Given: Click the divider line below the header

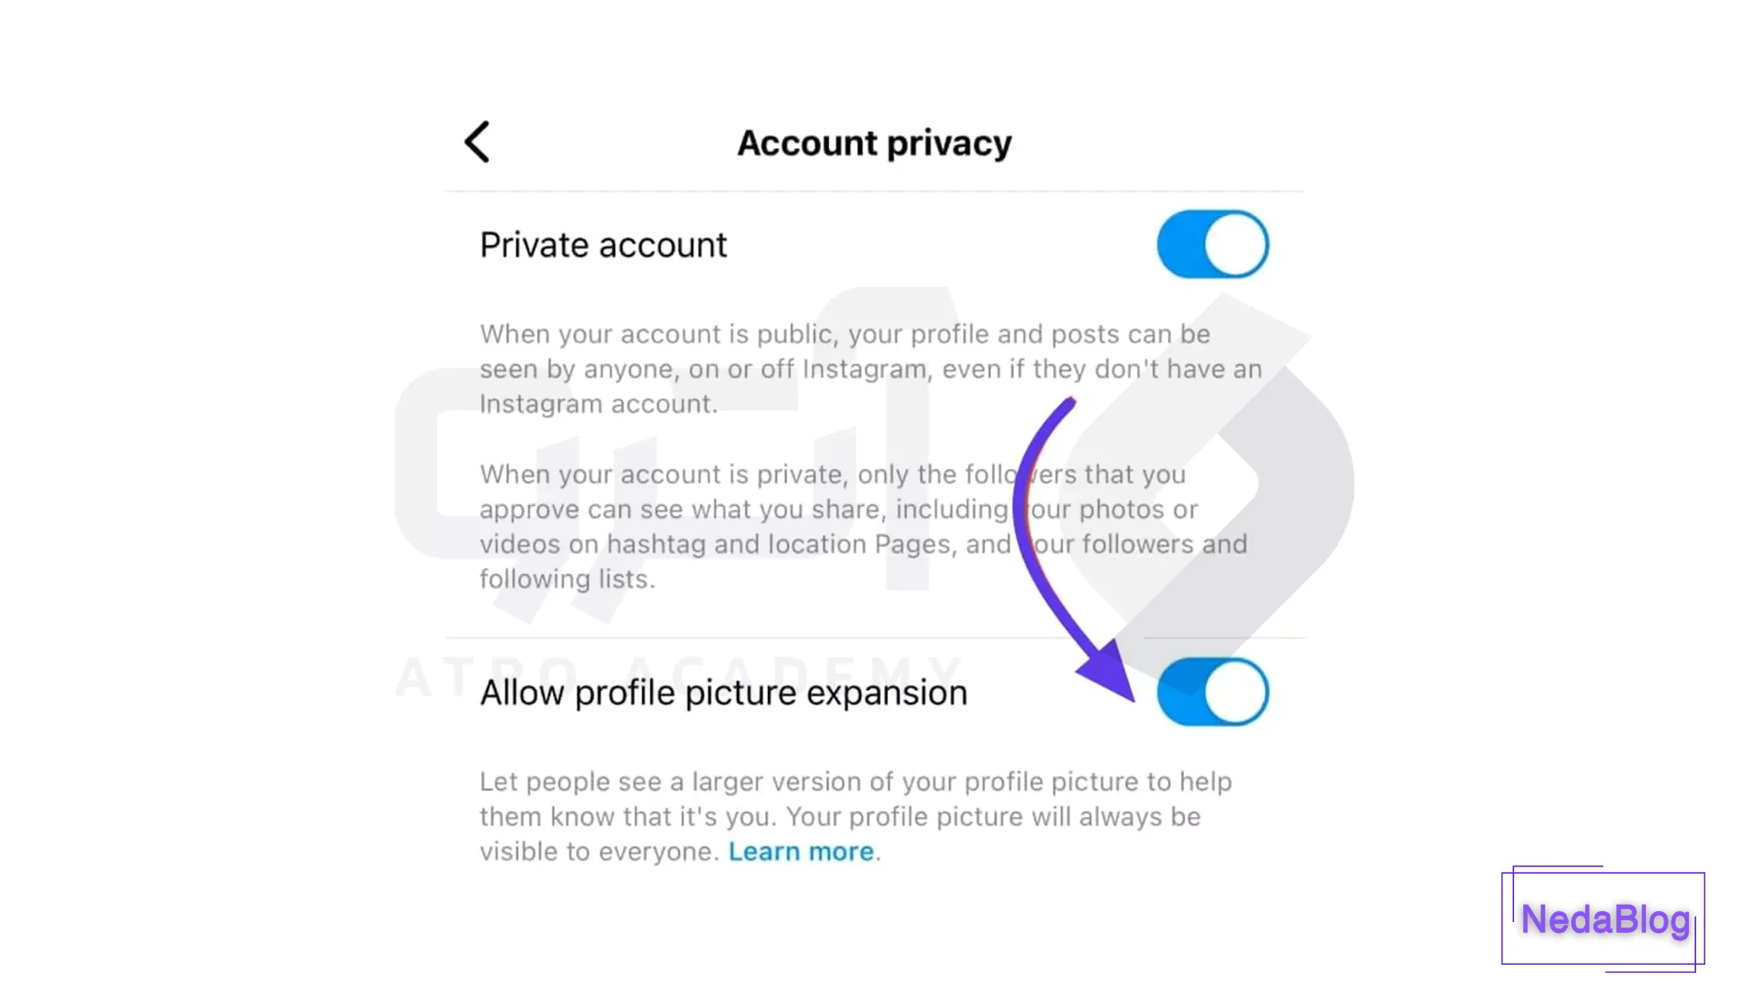Looking at the screenshot, I should 874,191.
